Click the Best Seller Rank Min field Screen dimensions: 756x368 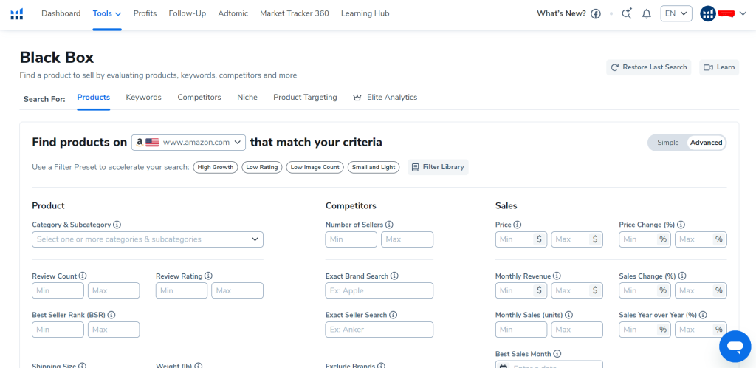coord(58,330)
